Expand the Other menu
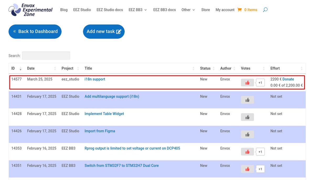 tap(188, 10)
